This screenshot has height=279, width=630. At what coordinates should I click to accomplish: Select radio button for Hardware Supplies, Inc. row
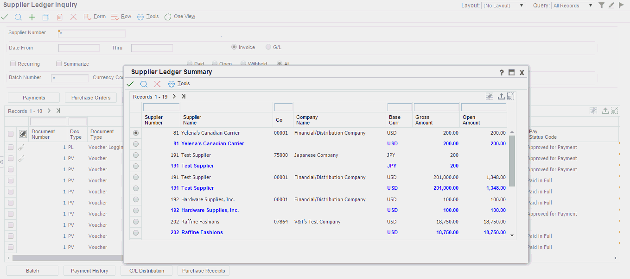[x=136, y=199]
